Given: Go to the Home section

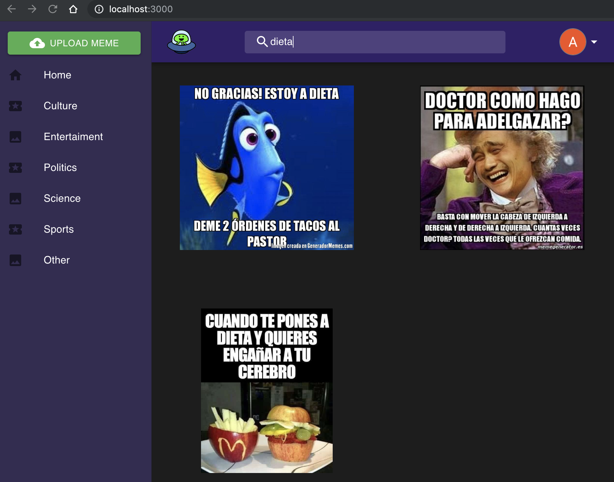Looking at the screenshot, I should coord(57,75).
